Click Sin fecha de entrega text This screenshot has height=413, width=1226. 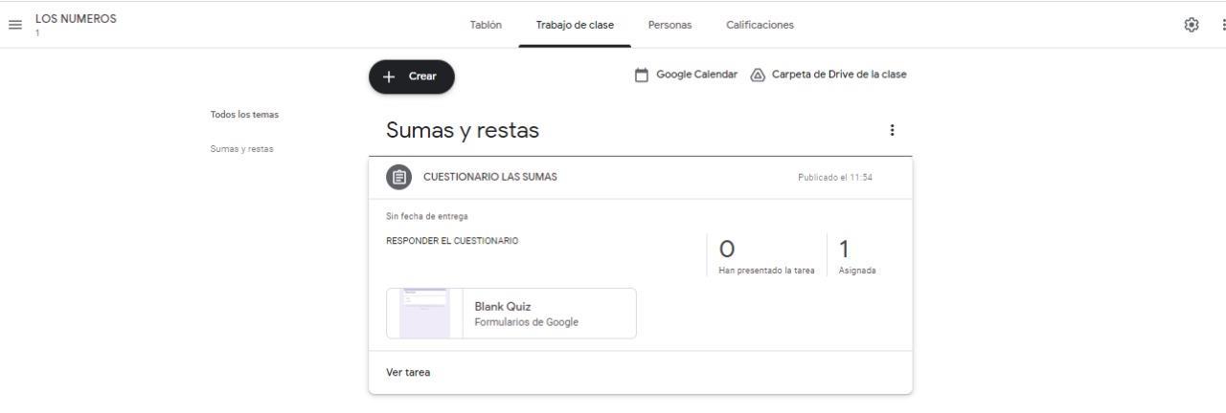(x=427, y=217)
